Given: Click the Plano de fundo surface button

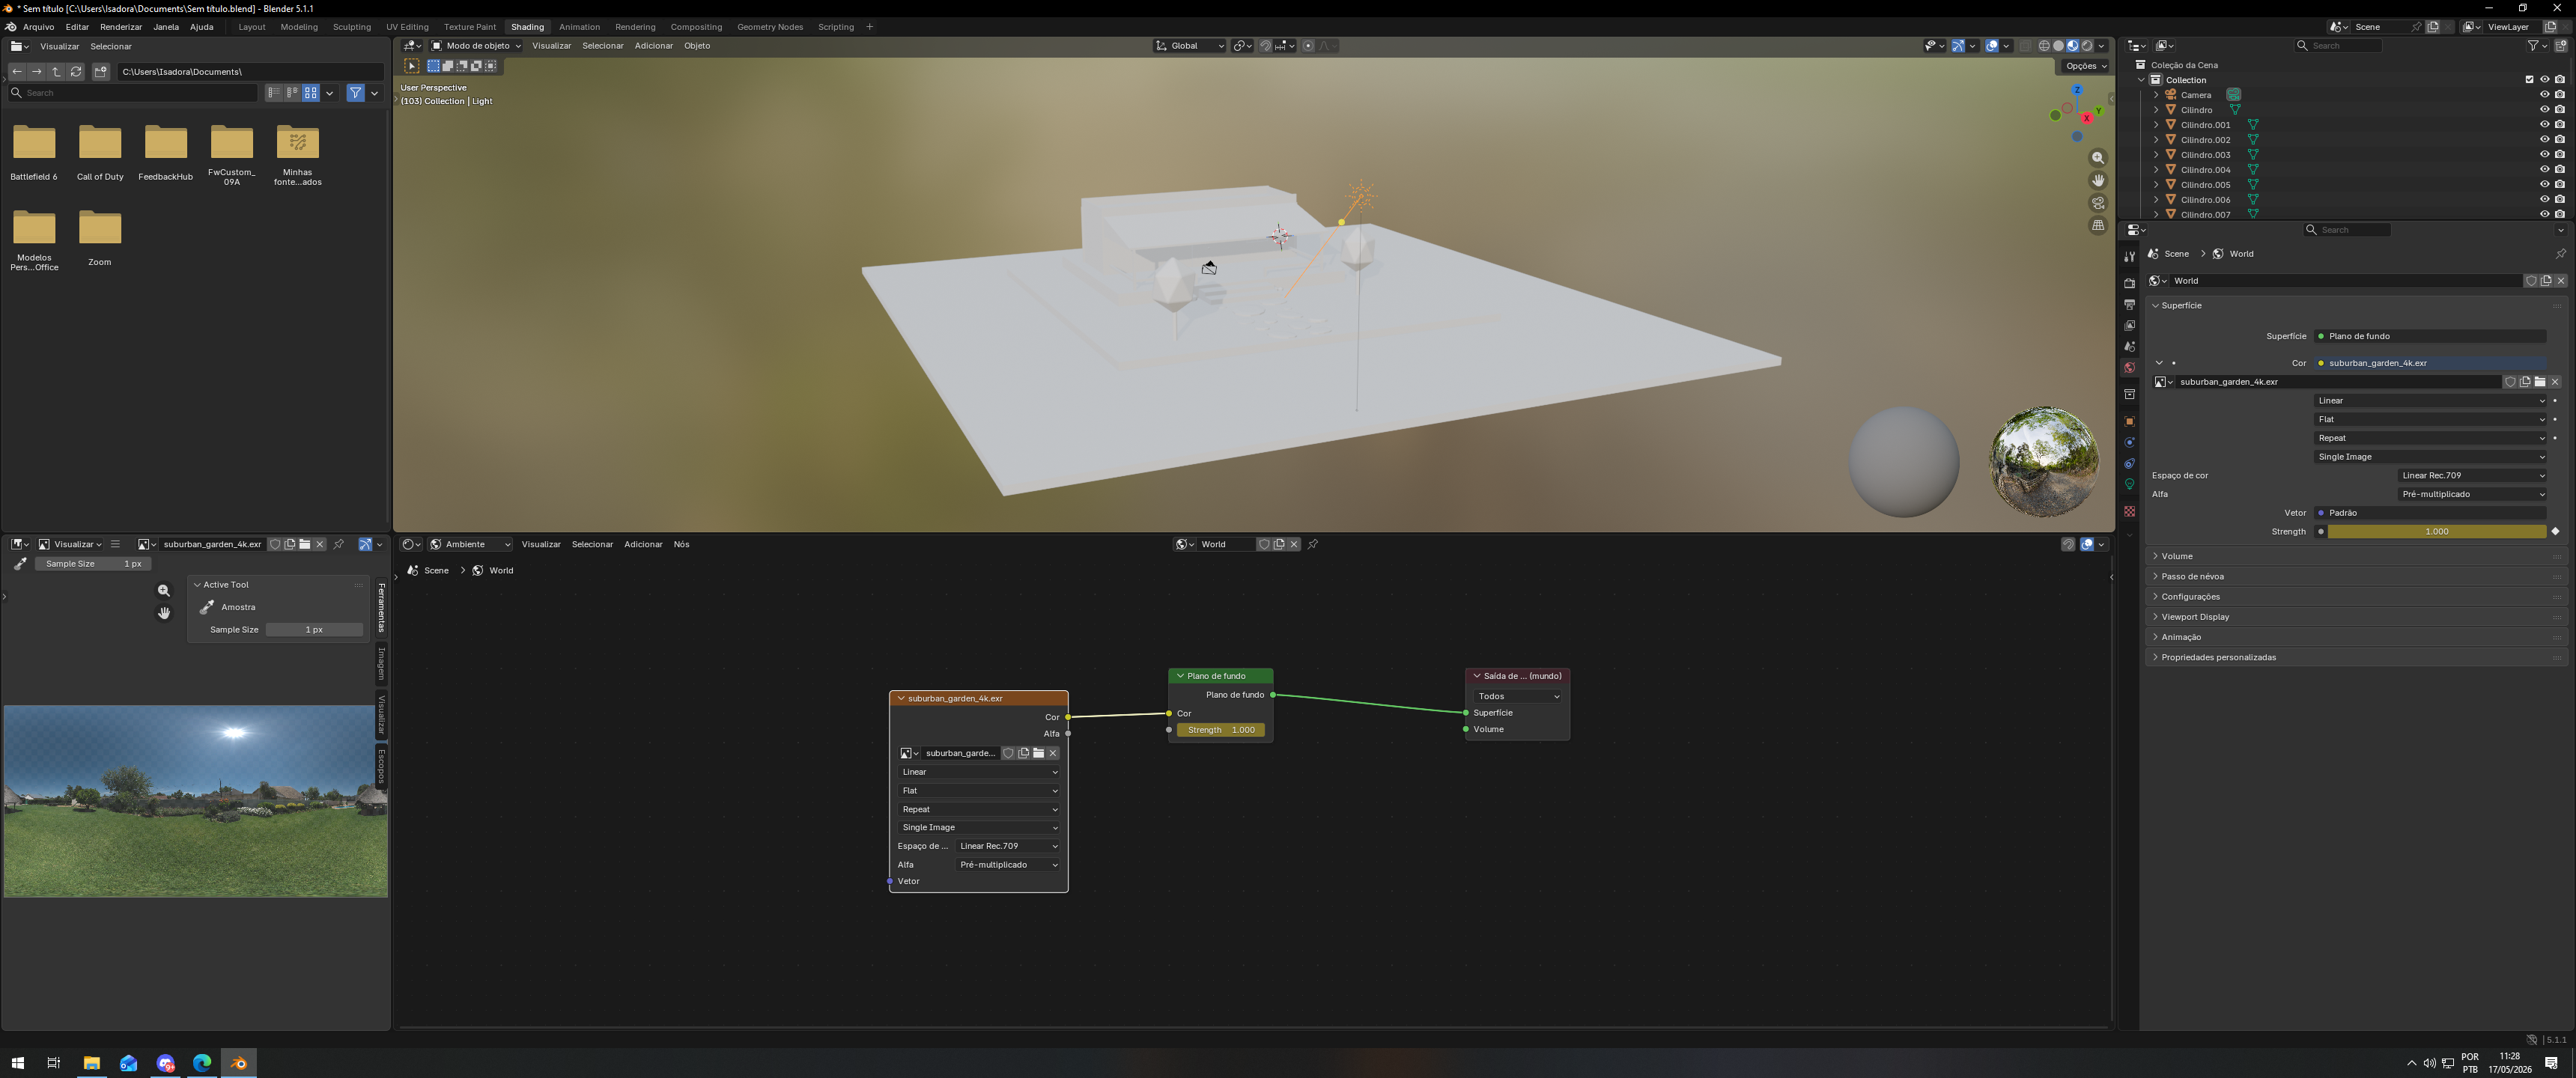Looking at the screenshot, I should coord(2431,336).
